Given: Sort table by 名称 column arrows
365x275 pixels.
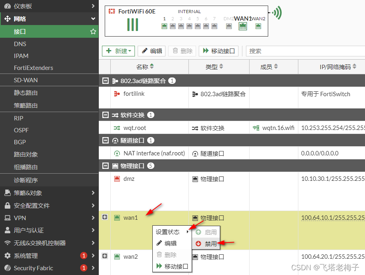Looking at the screenshot, I should coord(152,66).
